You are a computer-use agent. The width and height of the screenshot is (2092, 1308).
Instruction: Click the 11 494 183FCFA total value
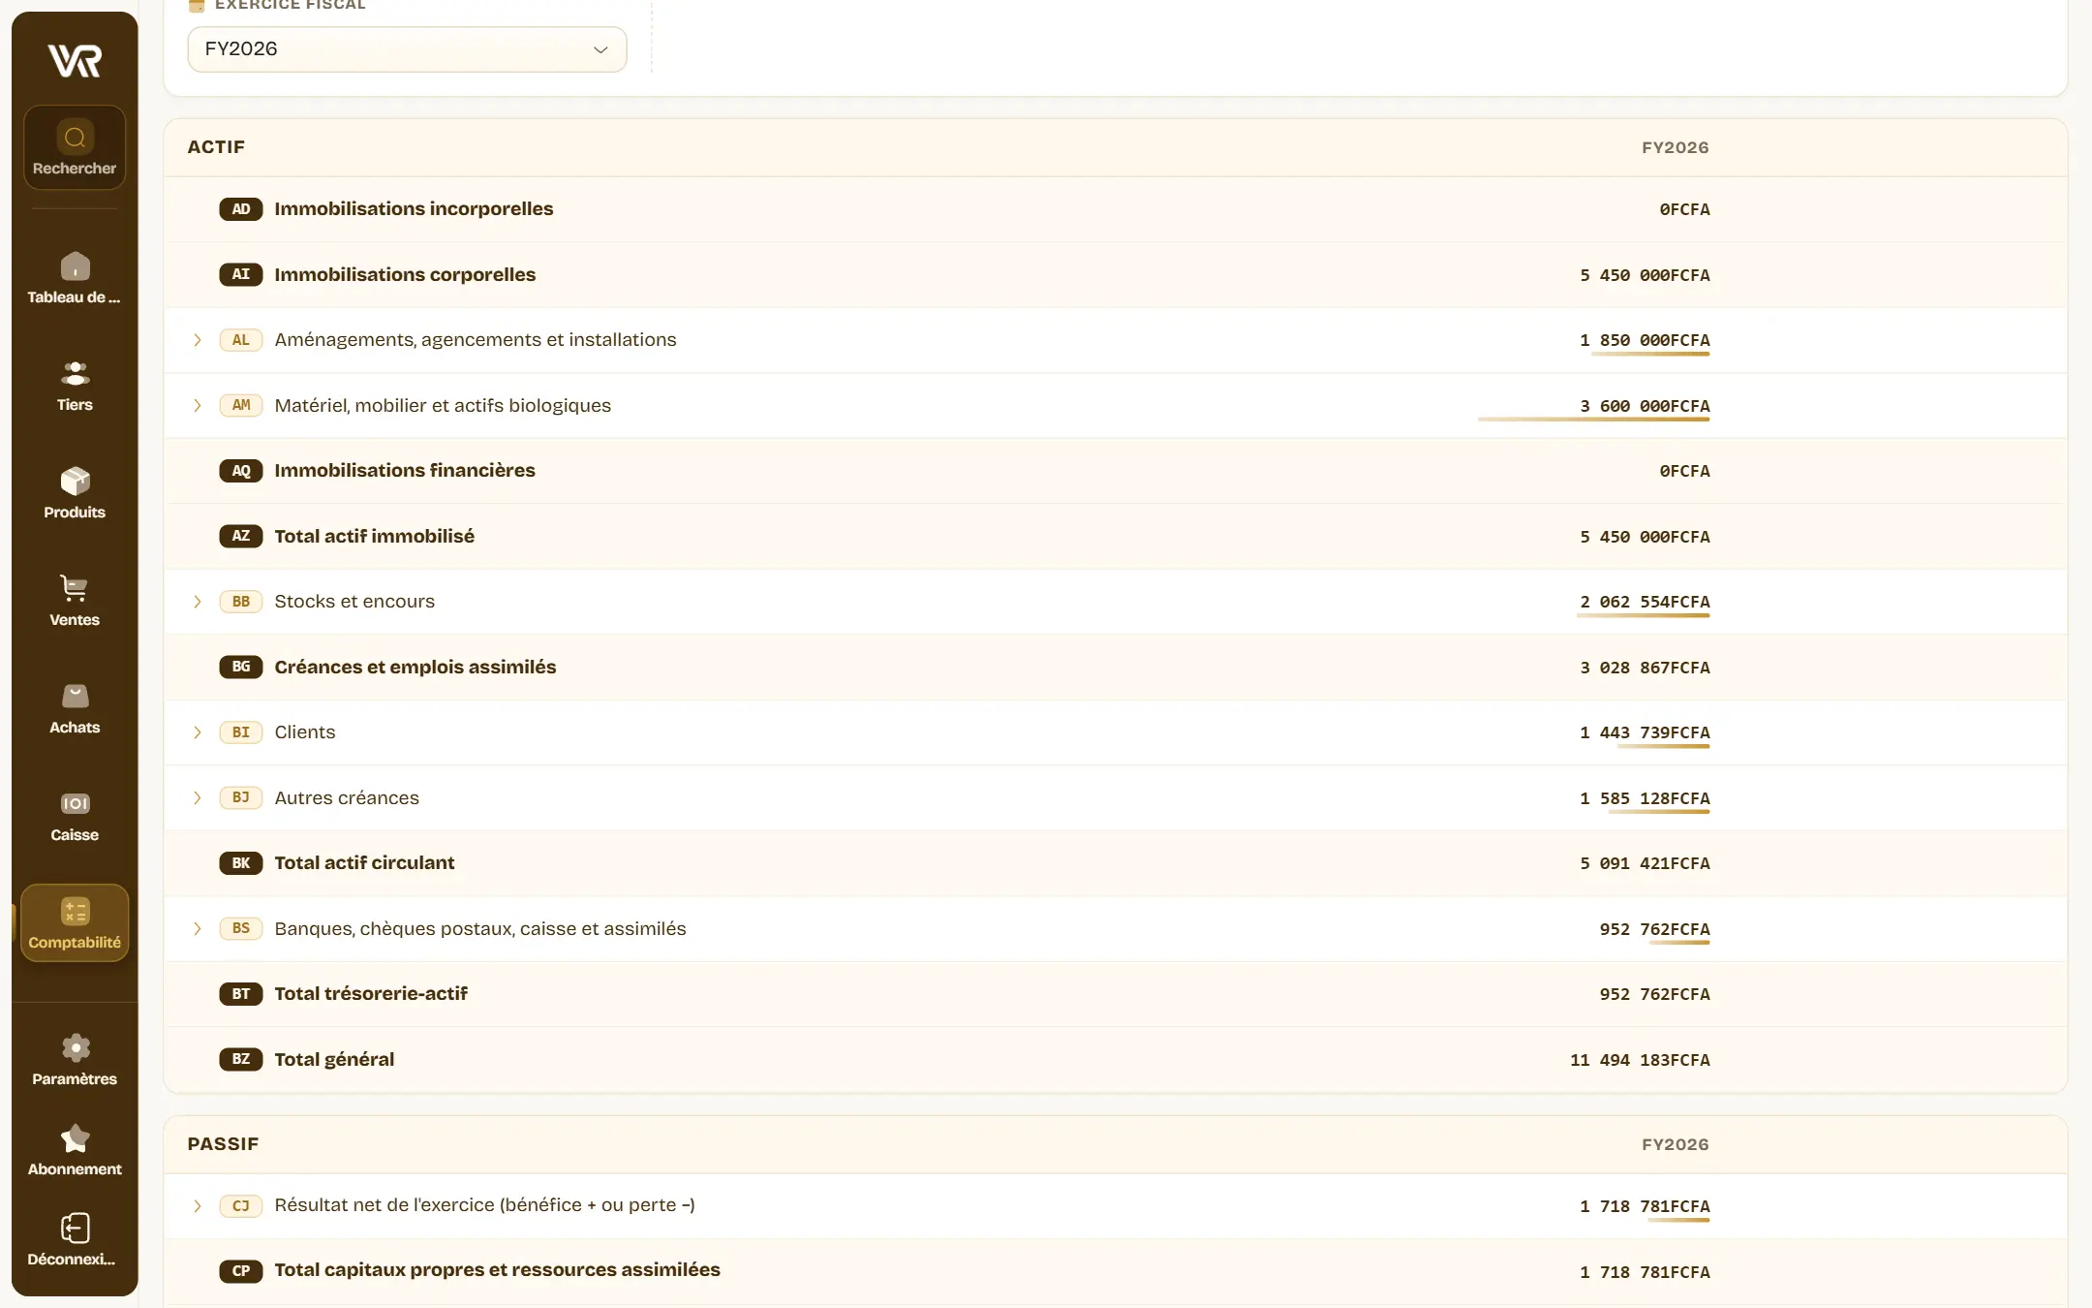1640,1060
